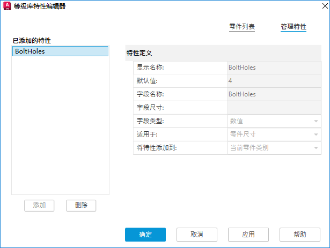This screenshot has height=248, width=330.
Task: Click the AutoCAD app icon in title bar
Action: coord(7,7)
